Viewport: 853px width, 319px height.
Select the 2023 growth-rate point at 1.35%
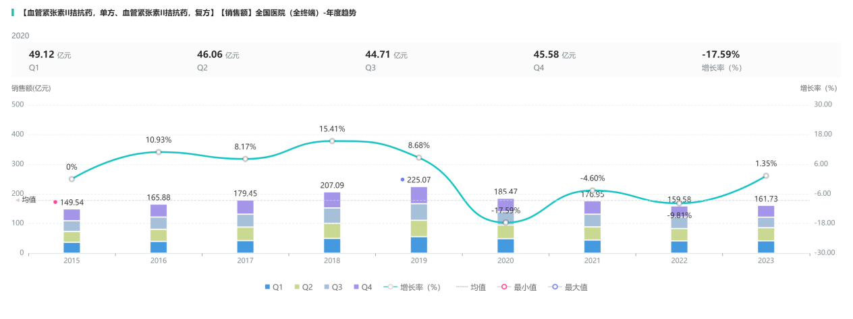(x=766, y=176)
